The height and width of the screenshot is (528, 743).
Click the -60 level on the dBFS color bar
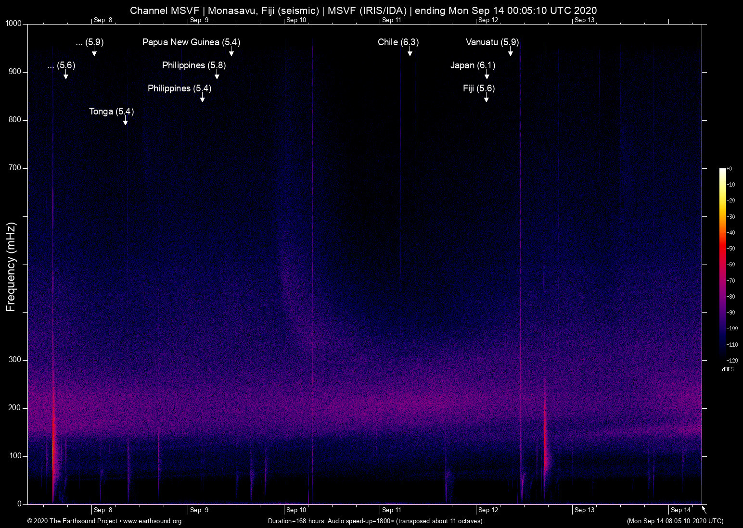(x=731, y=264)
